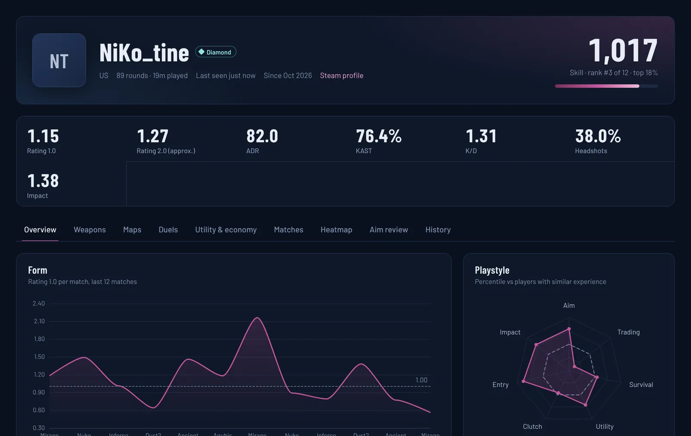The width and height of the screenshot is (691, 436).
Task: Switch to the Overview tab
Action: point(40,230)
